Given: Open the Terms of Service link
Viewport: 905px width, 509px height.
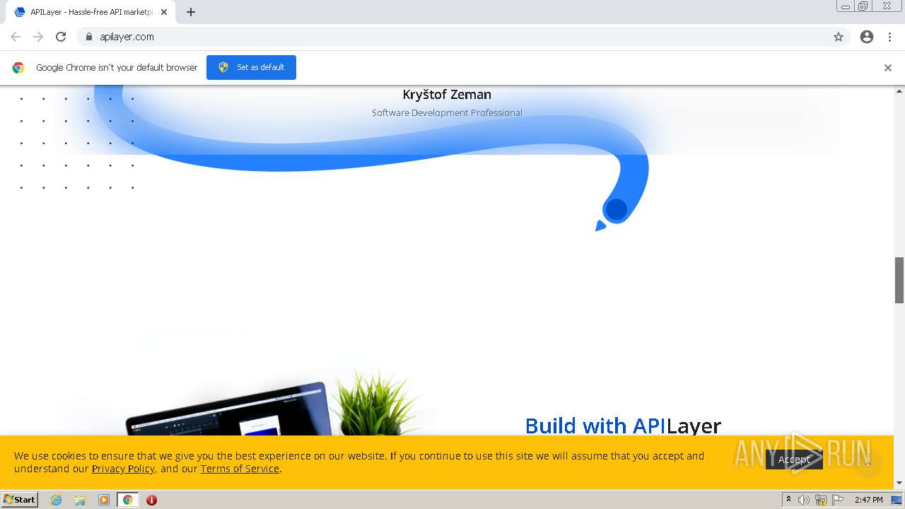Looking at the screenshot, I should (x=240, y=469).
